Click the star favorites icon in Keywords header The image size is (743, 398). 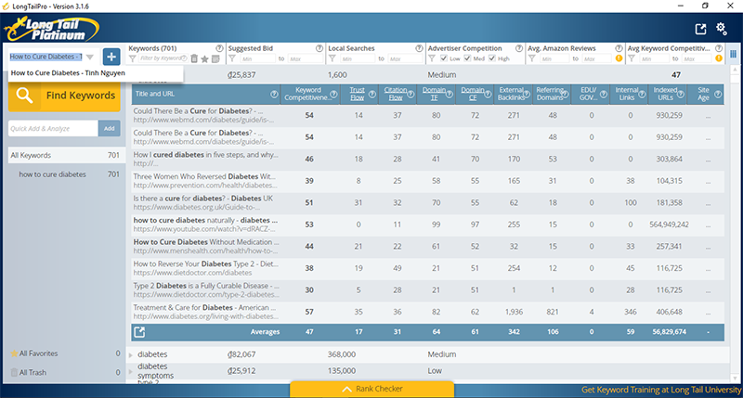click(x=204, y=58)
